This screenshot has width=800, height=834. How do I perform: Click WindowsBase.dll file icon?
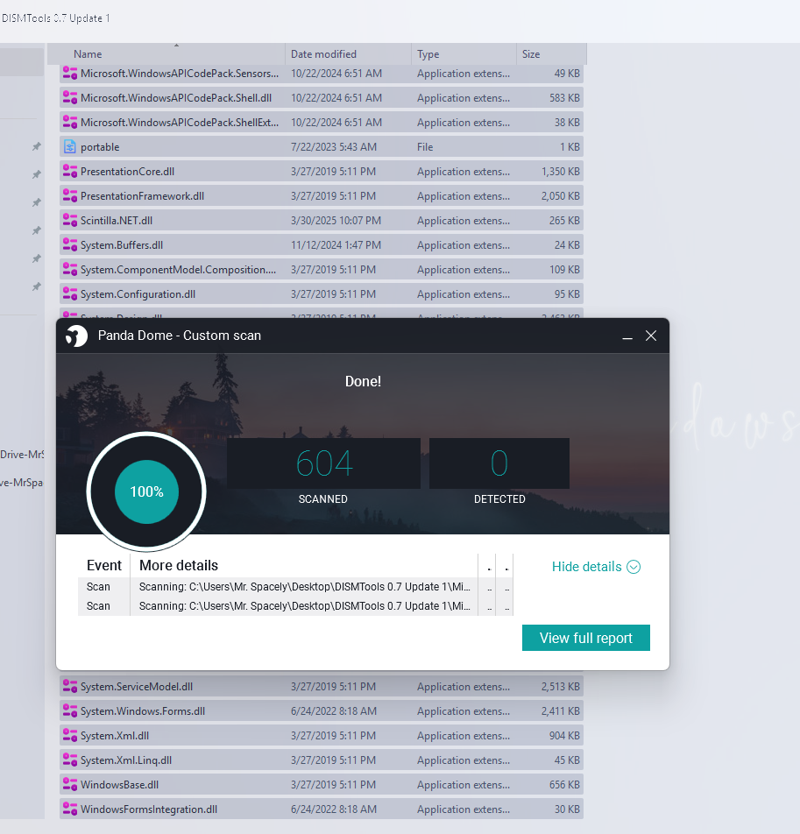point(70,784)
